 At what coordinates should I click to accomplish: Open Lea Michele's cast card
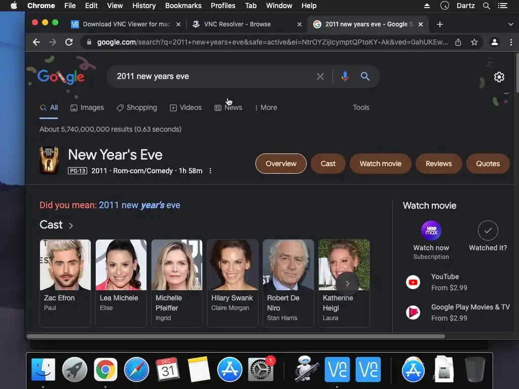click(x=121, y=284)
